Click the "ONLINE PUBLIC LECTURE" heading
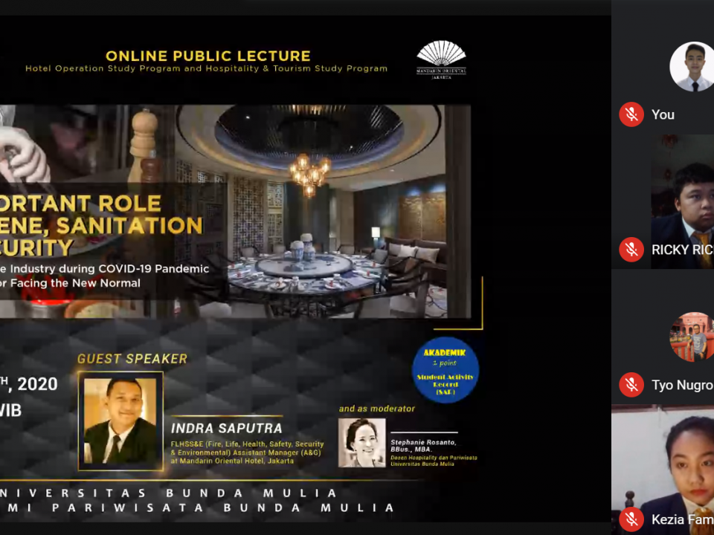This screenshot has height=535, width=714. [208, 56]
